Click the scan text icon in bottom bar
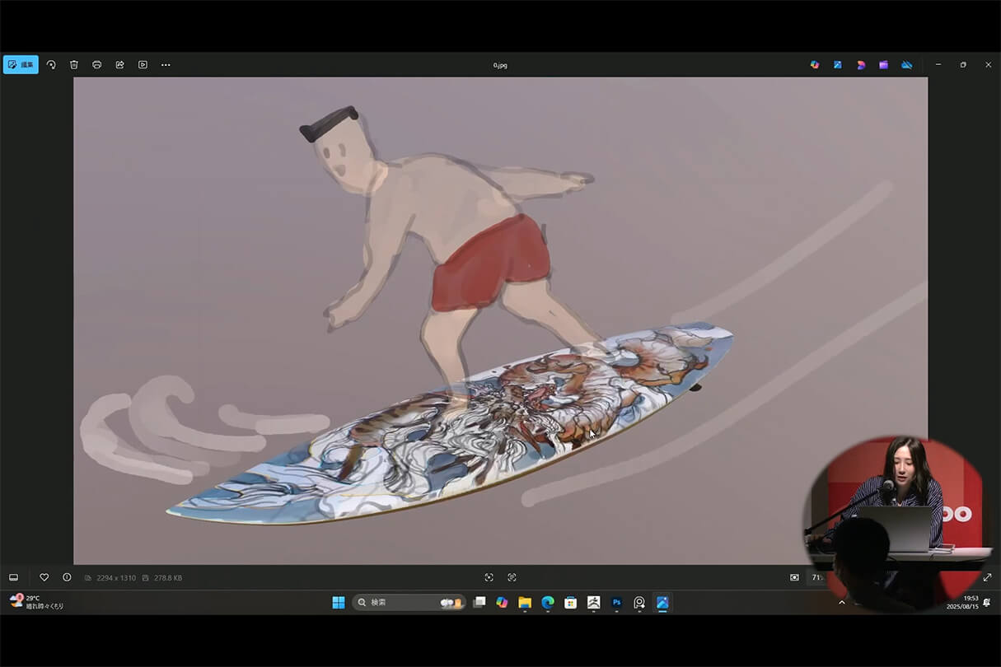The image size is (1001, 667). point(512,577)
